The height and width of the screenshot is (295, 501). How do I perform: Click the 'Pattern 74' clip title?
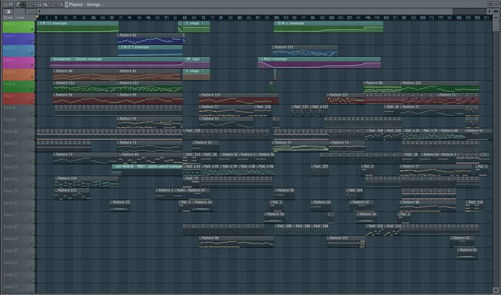click(283, 142)
